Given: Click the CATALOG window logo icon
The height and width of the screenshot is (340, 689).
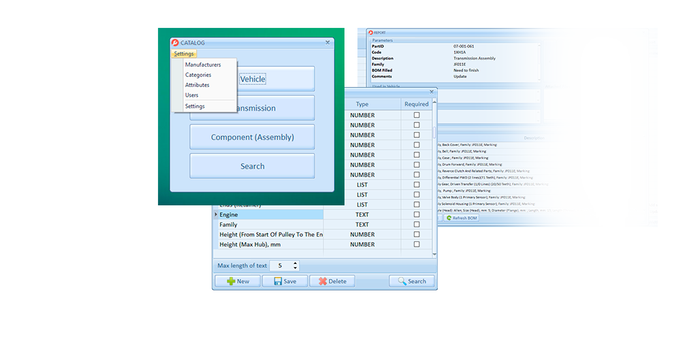Looking at the screenshot, I should click(x=175, y=43).
